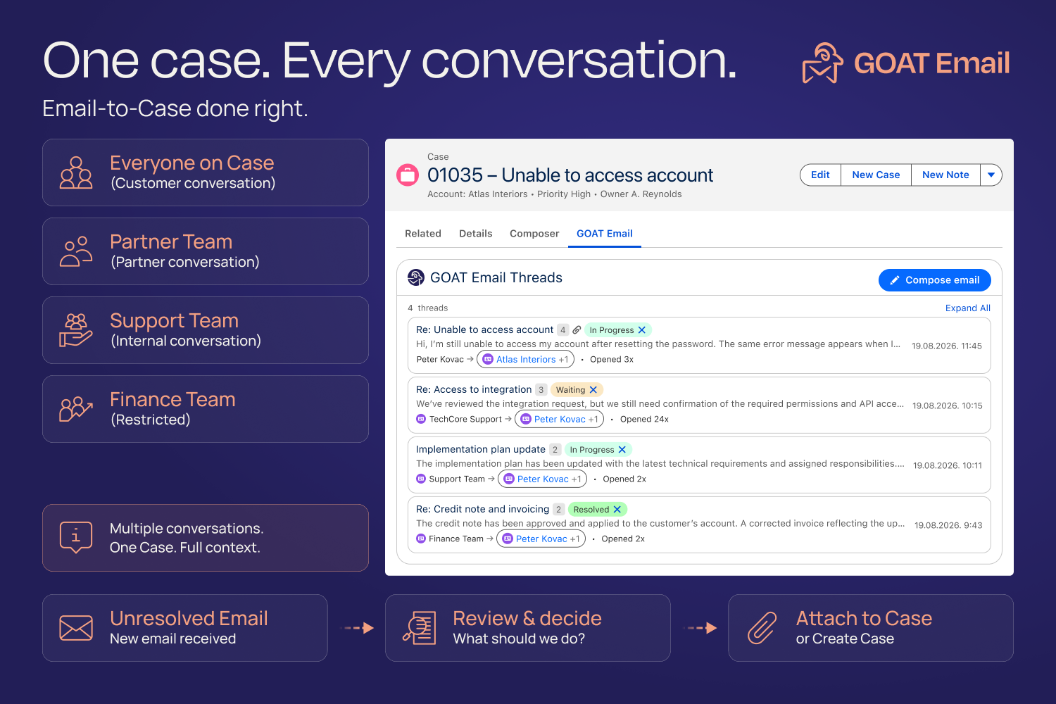Click message count badge 4 on first thread
Image resolution: width=1056 pixels, height=704 pixels.
click(563, 329)
